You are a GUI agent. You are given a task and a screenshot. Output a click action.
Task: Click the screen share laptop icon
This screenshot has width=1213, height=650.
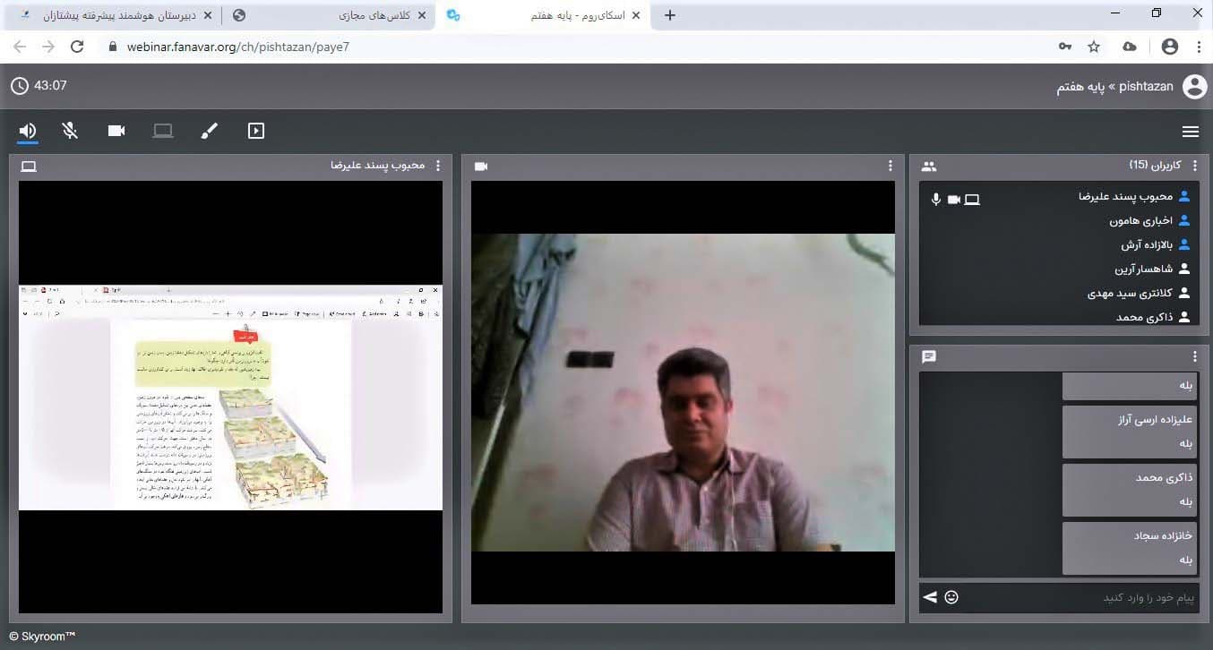(162, 131)
